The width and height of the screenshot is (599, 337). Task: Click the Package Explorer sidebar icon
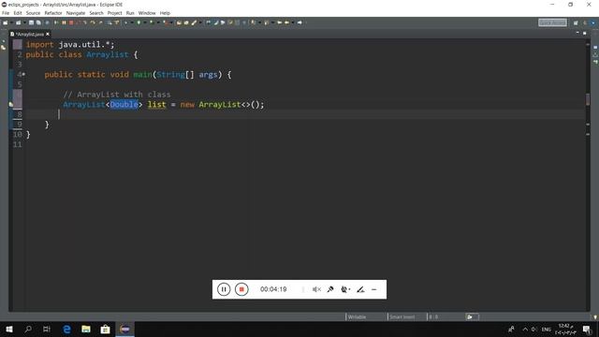[x=4, y=48]
